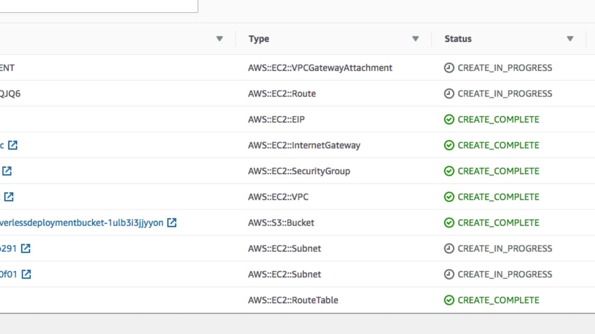The image size is (595, 334).
Task: Open external link icon next to 0f01 subnet
Action: click(x=26, y=274)
